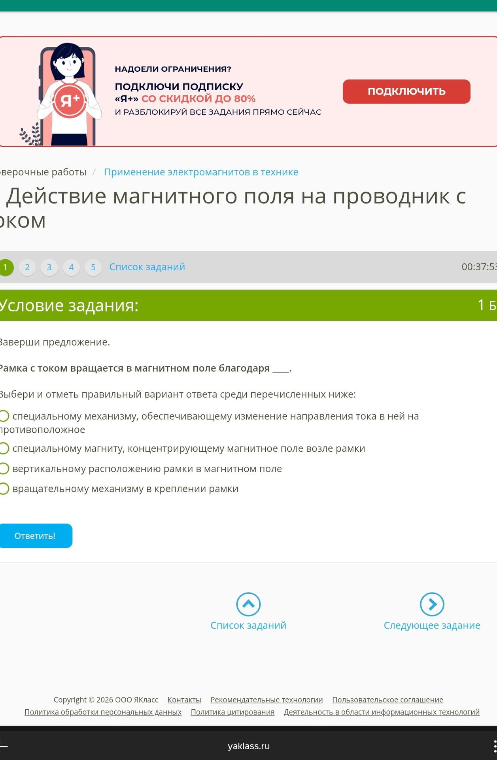Screen dimensions: 497x760
Task: Tap the yaklass.ru address bar
Action: pyautogui.click(x=249, y=746)
